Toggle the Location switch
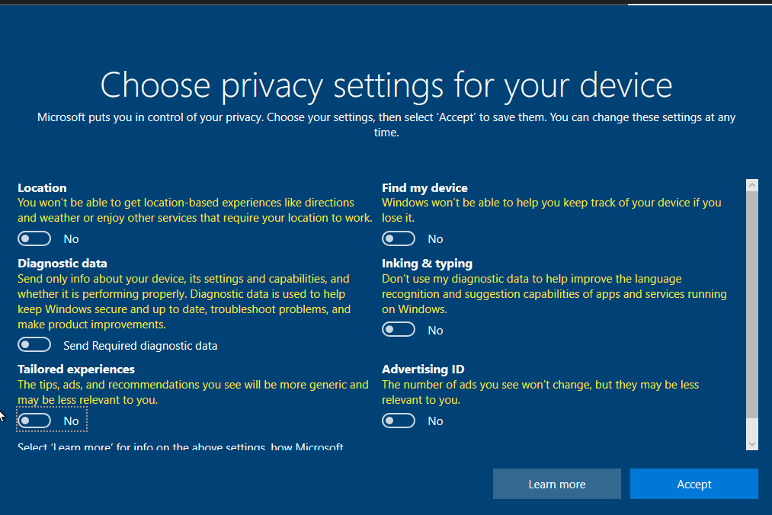The height and width of the screenshot is (515, 772). point(34,238)
